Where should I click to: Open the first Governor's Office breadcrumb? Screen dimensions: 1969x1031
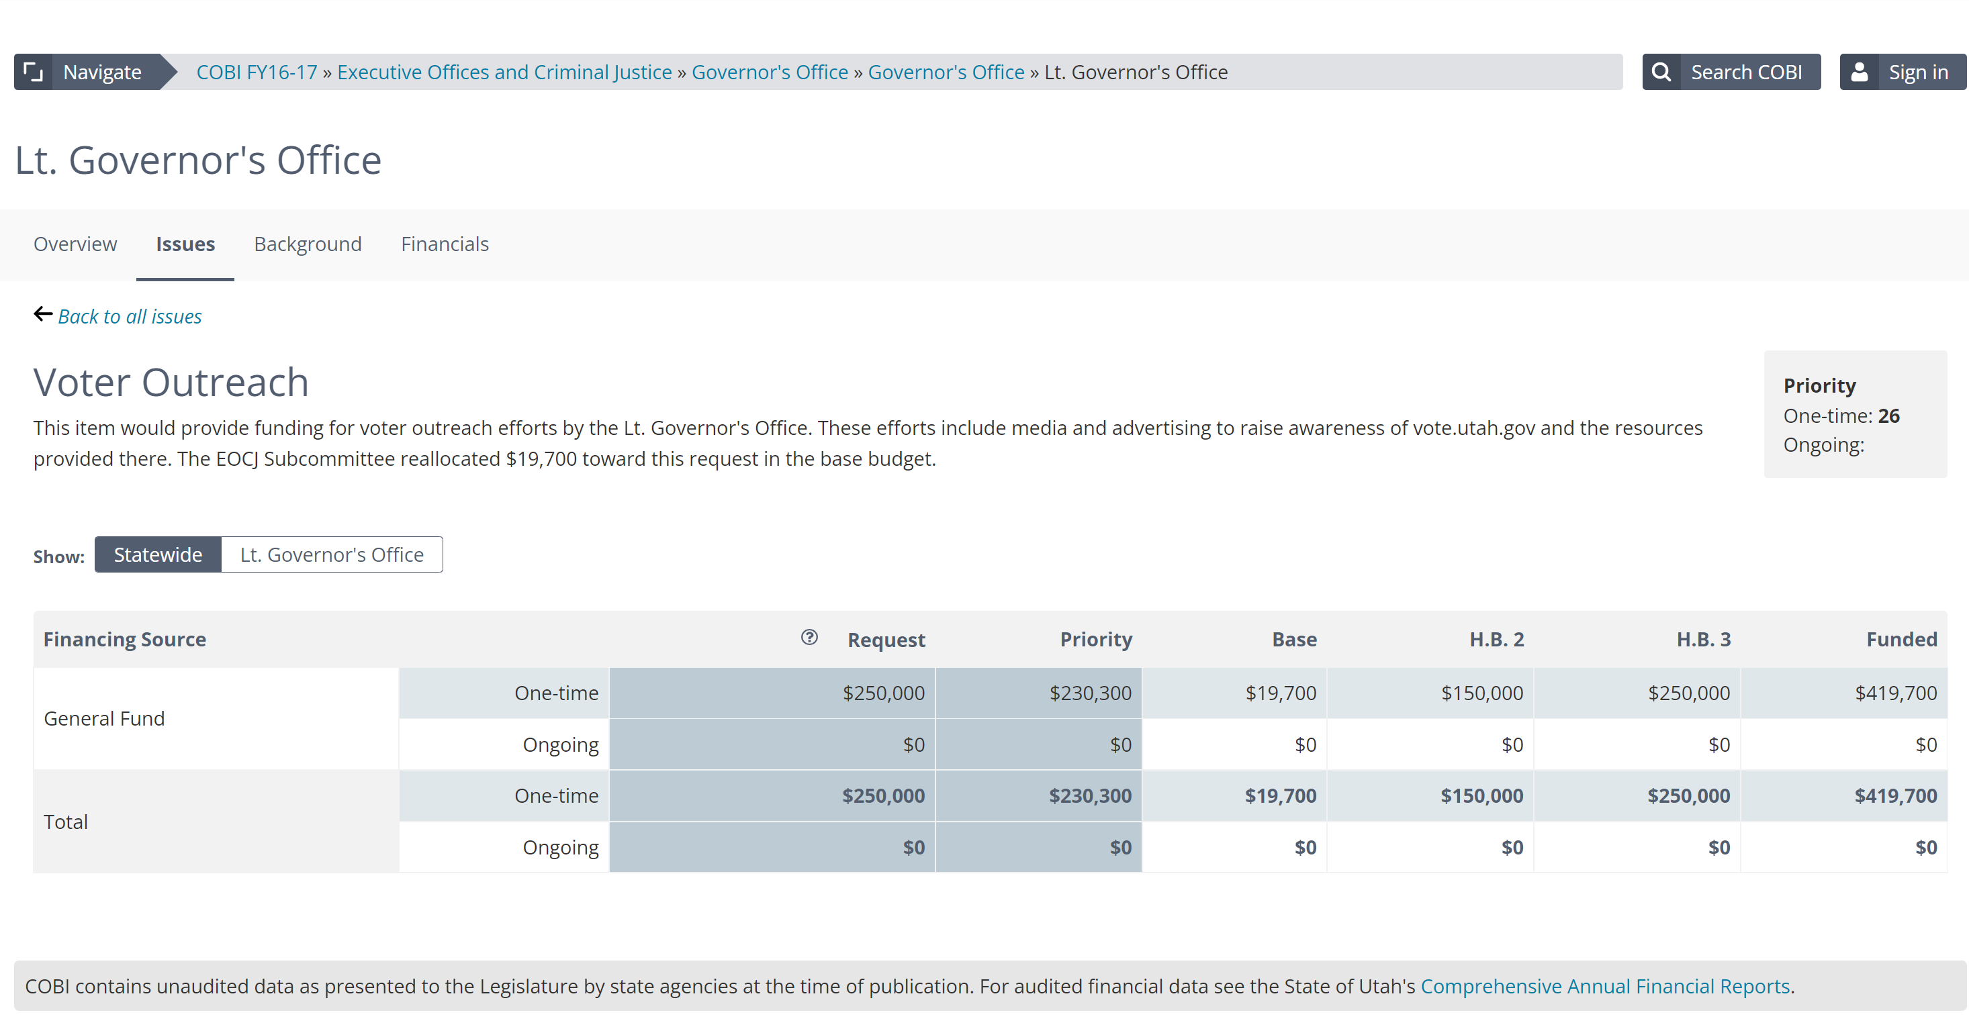coord(769,72)
